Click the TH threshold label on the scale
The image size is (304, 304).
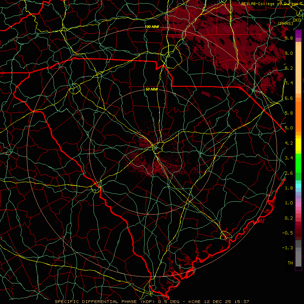(x=290, y=263)
